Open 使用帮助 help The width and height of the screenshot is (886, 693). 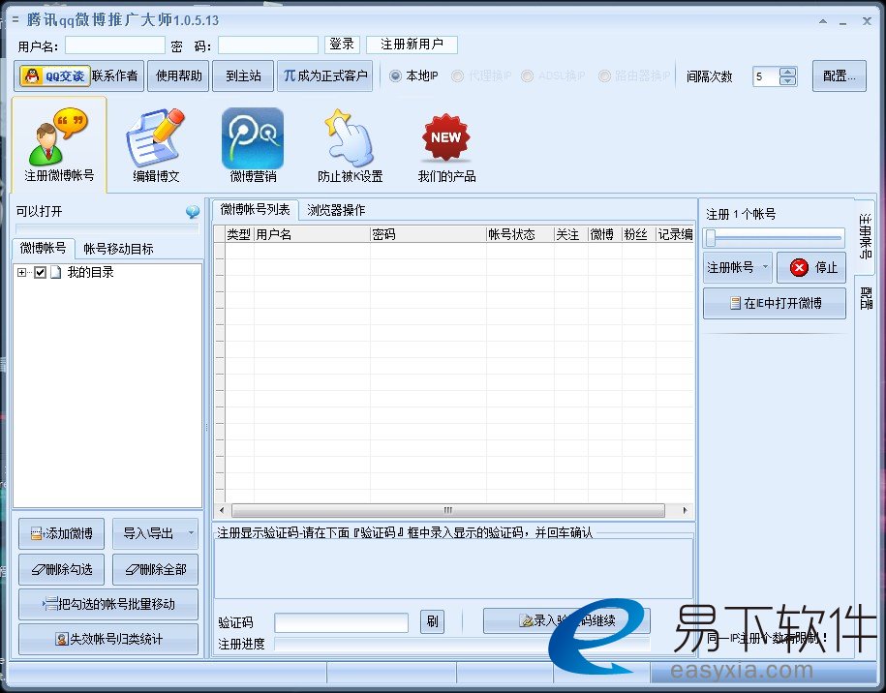point(178,75)
